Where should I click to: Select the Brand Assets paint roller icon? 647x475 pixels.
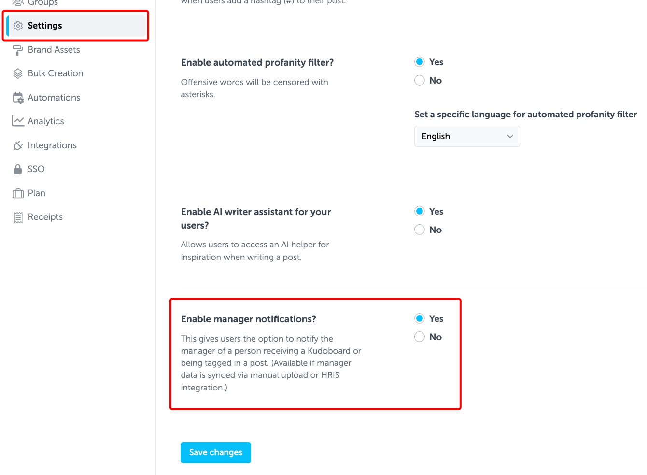pyautogui.click(x=18, y=49)
